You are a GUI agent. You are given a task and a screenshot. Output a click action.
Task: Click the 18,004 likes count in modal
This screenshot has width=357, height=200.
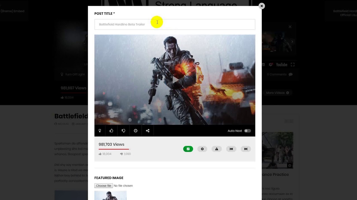(x=105, y=154)
